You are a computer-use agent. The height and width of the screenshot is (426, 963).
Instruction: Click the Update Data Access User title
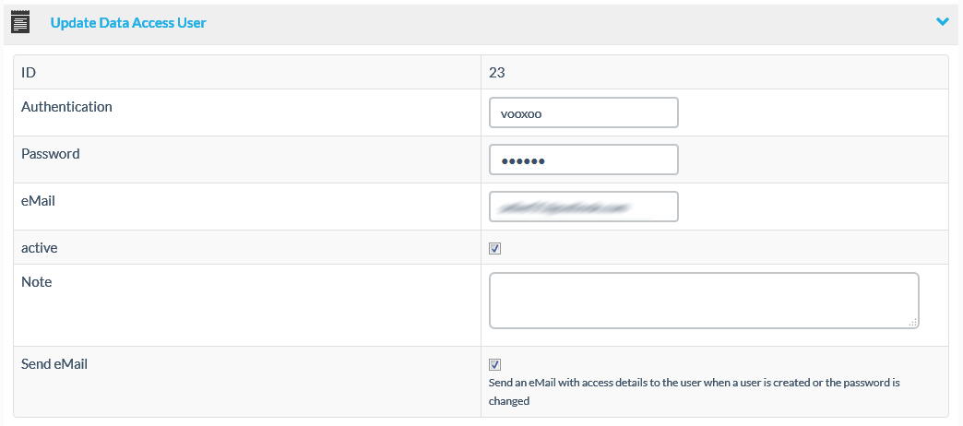tap(128, 23)
